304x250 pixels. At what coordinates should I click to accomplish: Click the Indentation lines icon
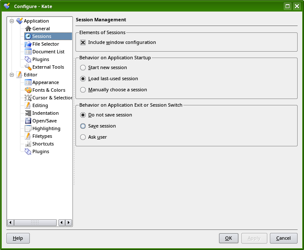click(28, 113)
